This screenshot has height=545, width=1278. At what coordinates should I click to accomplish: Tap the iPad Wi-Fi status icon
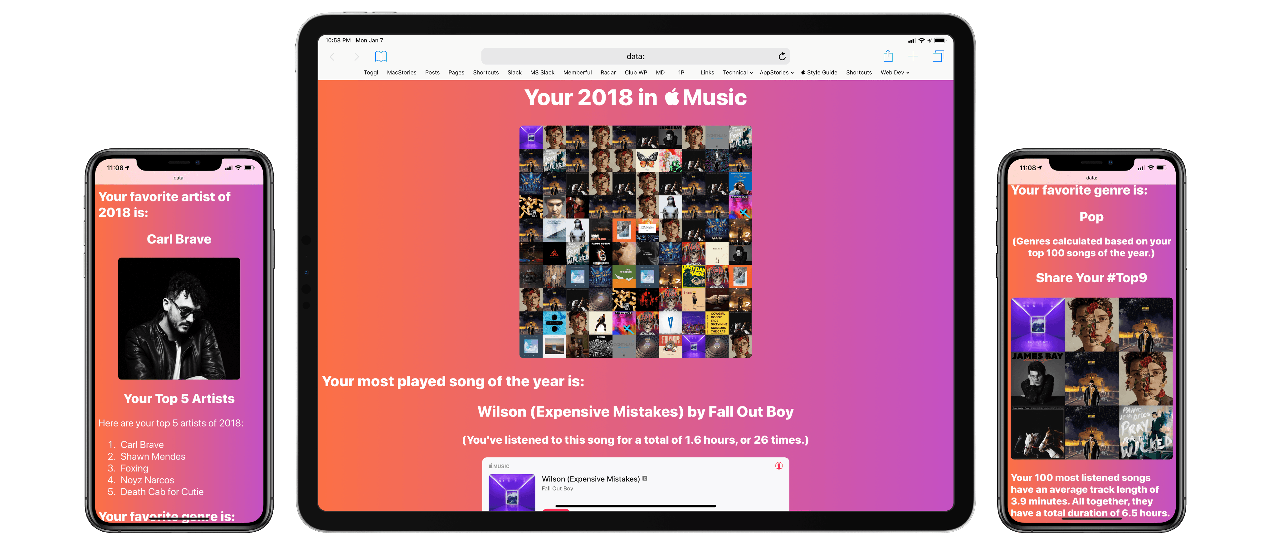point(921,40)
